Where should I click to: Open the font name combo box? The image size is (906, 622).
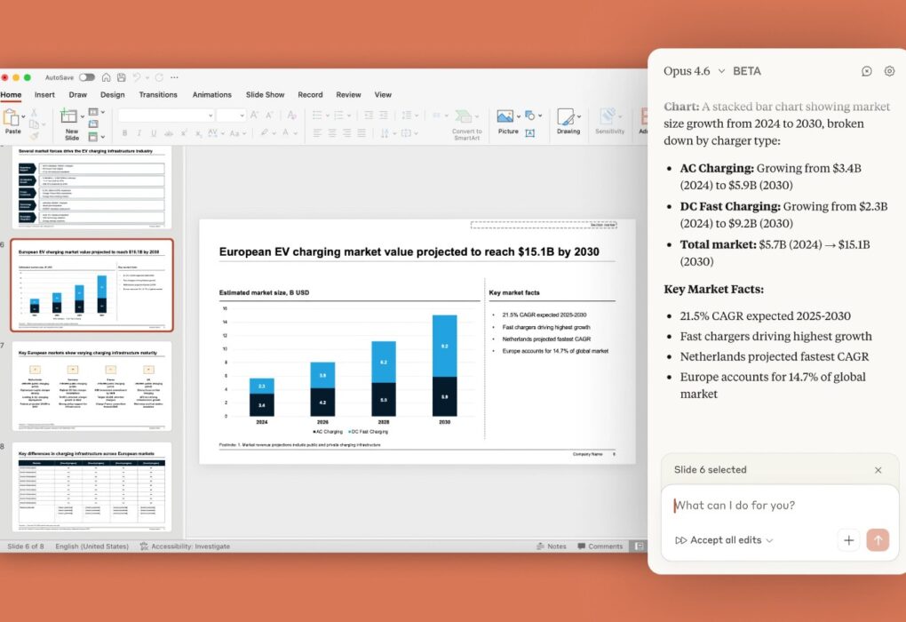pyautogui.click(x=166, y=116)
